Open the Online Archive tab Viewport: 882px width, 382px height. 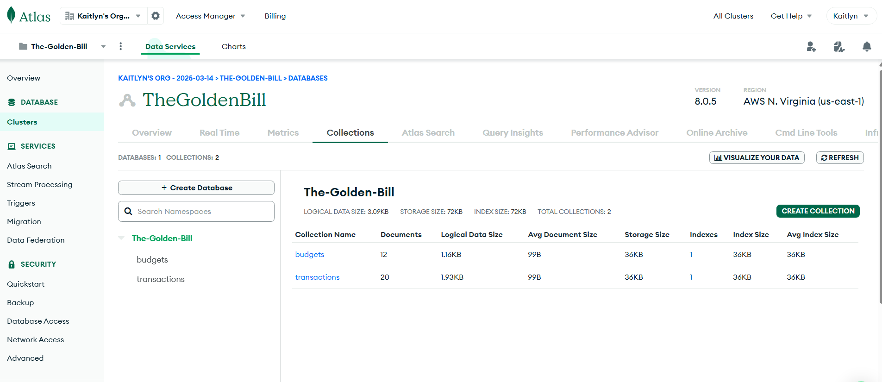717,133
